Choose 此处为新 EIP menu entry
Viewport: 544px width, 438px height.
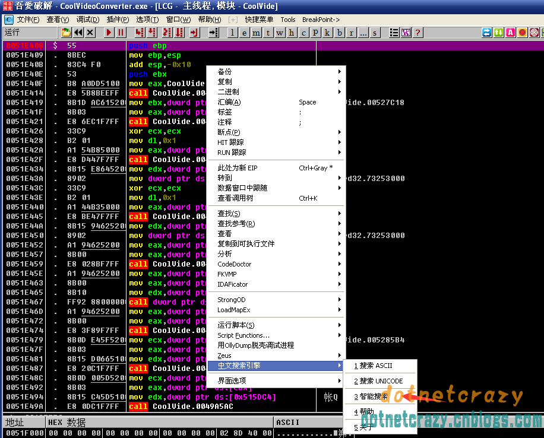click(276, 168)
